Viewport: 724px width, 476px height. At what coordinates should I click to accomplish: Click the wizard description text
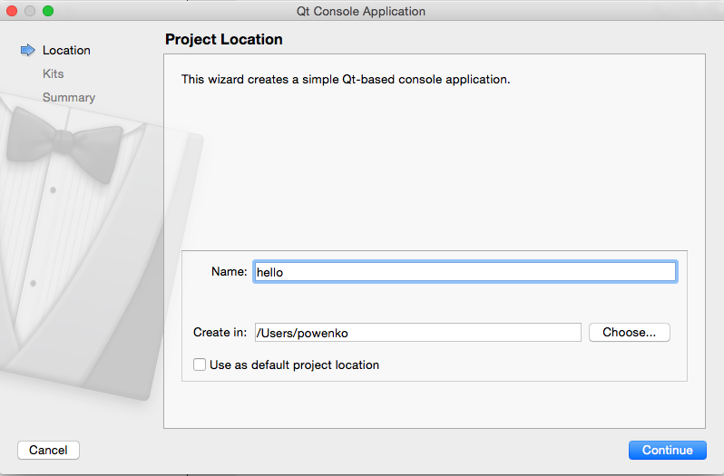tap(346, 80)
